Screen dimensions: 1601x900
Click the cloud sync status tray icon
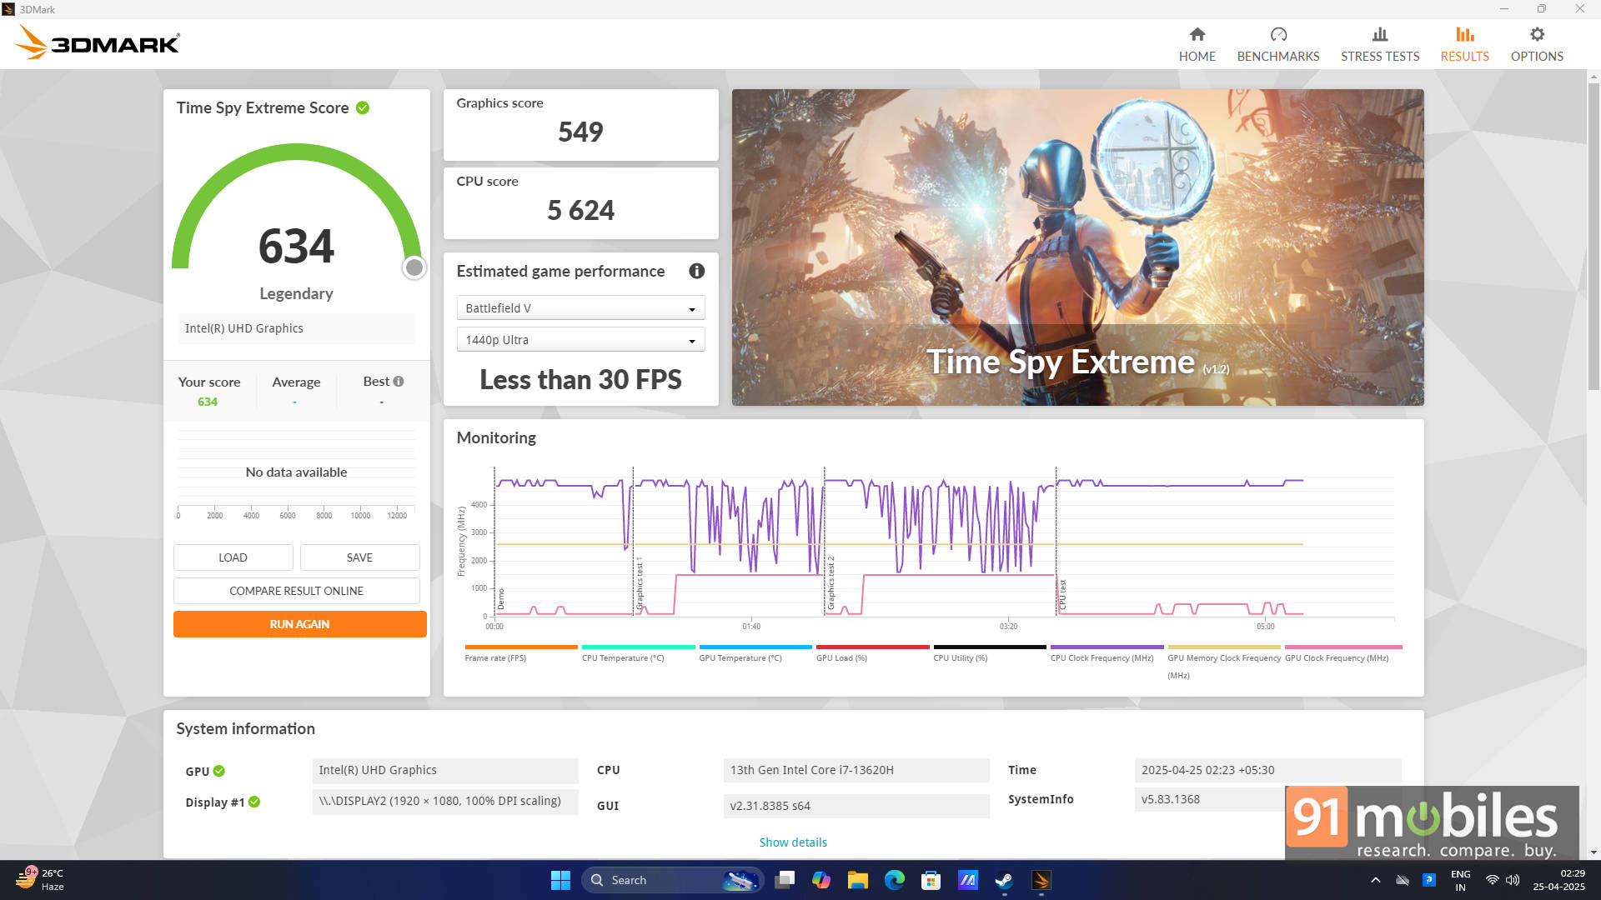1403,880
